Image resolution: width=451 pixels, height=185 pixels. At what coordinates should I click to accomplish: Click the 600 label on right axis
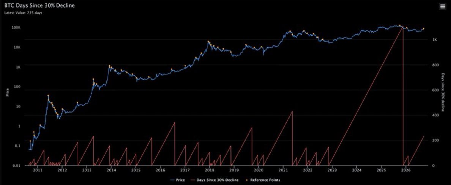(435, 90)
